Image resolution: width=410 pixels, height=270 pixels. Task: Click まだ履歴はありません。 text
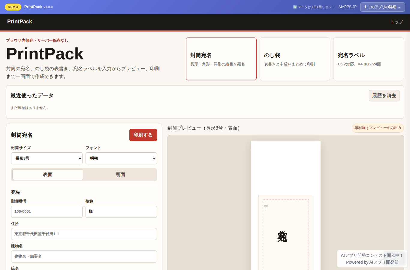(30, 108)
